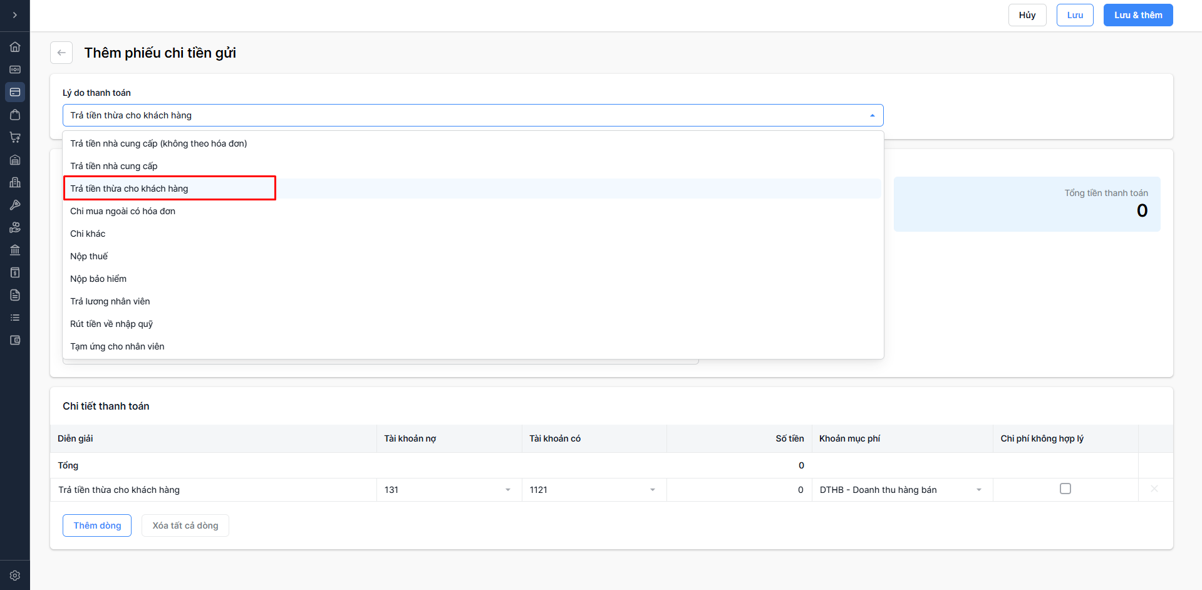
Task: Open settings gear at sidebar bottom
Action: pyautogui.click(x=15, y=575)
